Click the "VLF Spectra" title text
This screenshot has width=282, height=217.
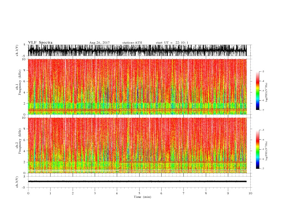pyautogui.click(x=40, y=43)
